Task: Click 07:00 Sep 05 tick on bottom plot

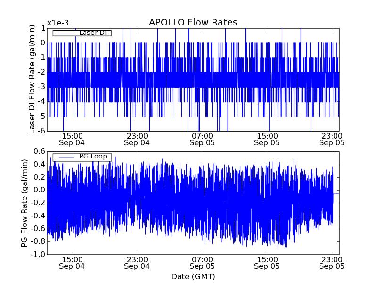Action: pos(202,263)
